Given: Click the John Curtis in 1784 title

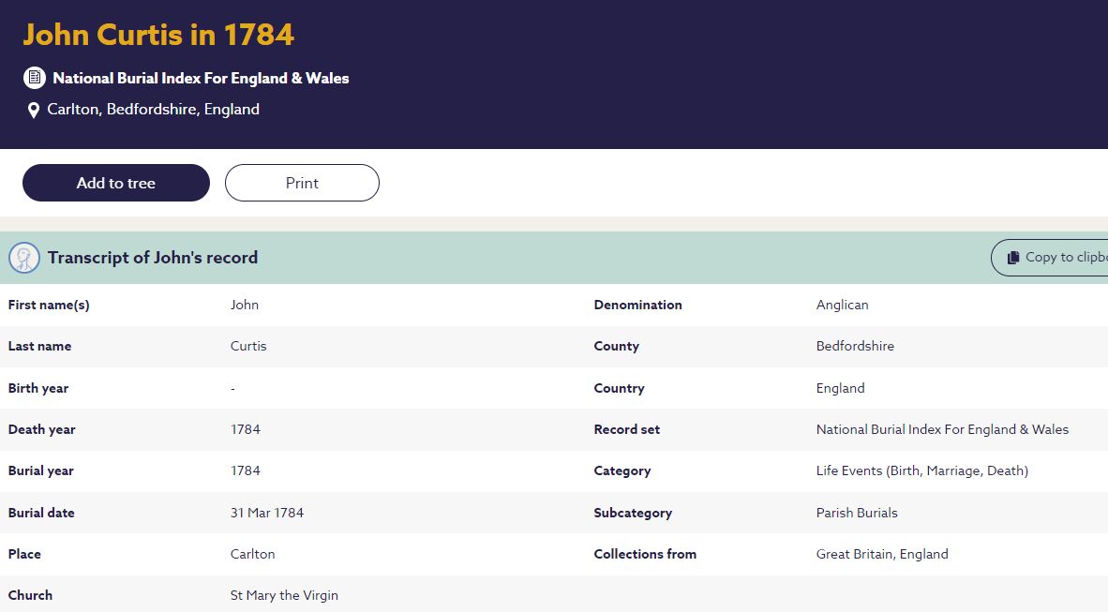Looking at the screenshot, I should tap(158, 35).
